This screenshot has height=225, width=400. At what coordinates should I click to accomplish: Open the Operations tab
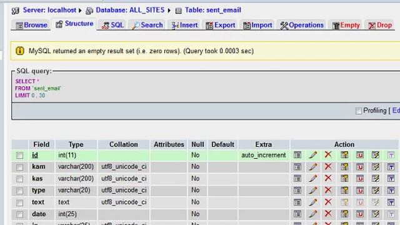[302, 25]
